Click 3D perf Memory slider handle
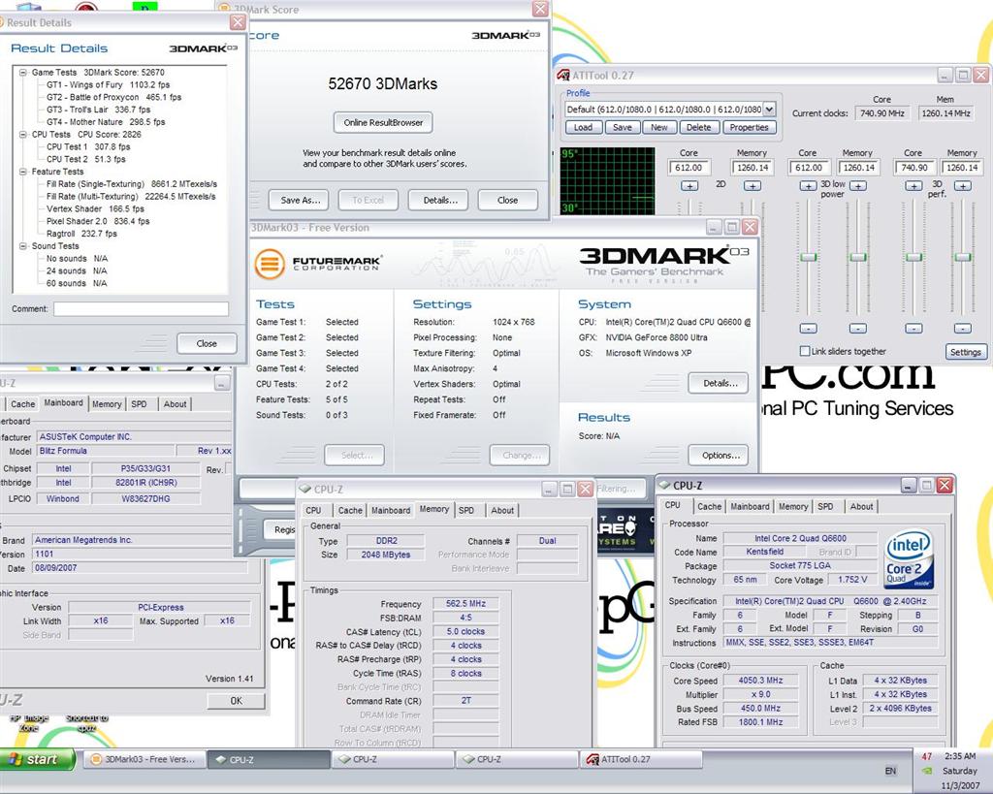 coord(963,257)
